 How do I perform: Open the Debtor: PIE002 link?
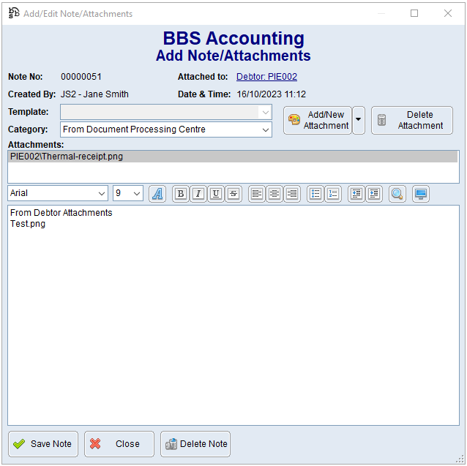click(x=266, y=77)
